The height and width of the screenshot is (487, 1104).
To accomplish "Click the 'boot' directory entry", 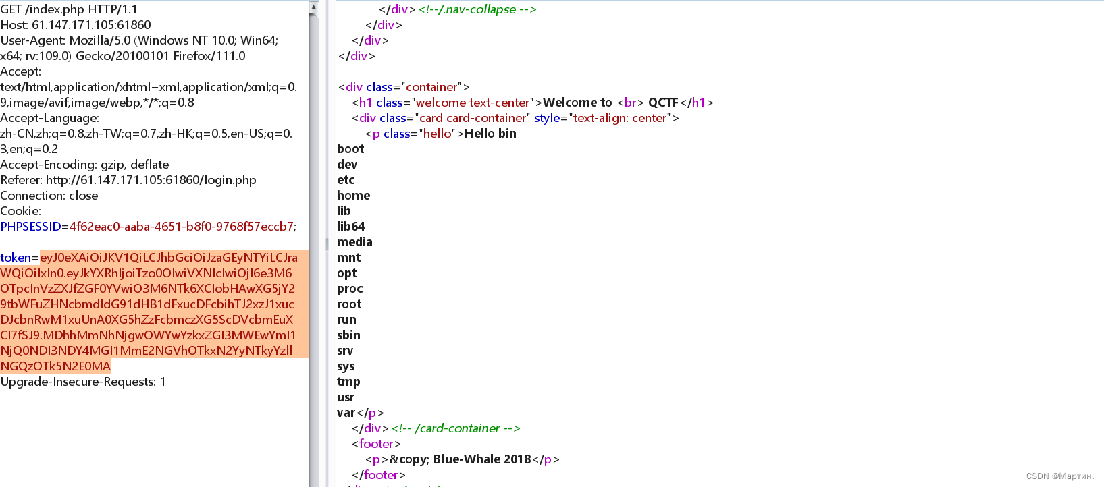I will tap(350, 149).
